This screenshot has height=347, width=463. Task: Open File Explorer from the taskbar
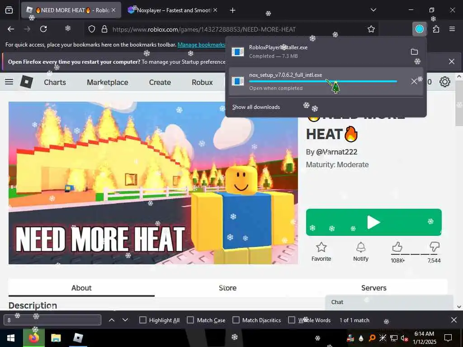pyautogui.click(x=56, y=338)
